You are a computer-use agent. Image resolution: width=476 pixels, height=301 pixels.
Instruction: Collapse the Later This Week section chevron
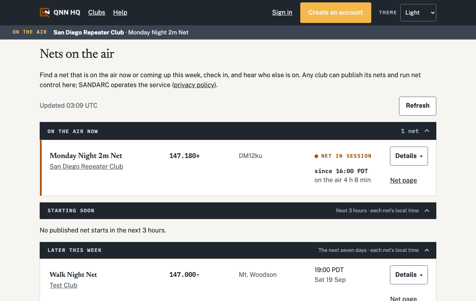(x=427, y=250)
